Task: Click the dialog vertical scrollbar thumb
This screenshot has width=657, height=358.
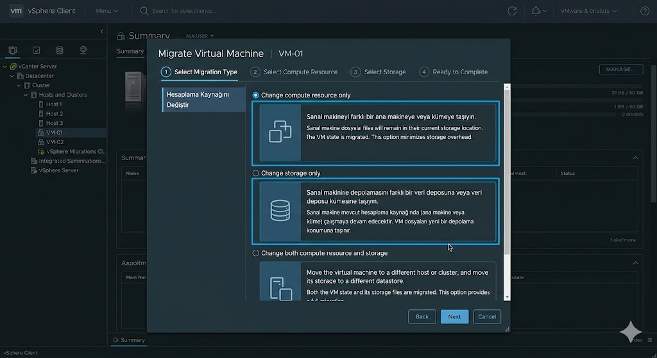Action: click(x=507, y=172)
